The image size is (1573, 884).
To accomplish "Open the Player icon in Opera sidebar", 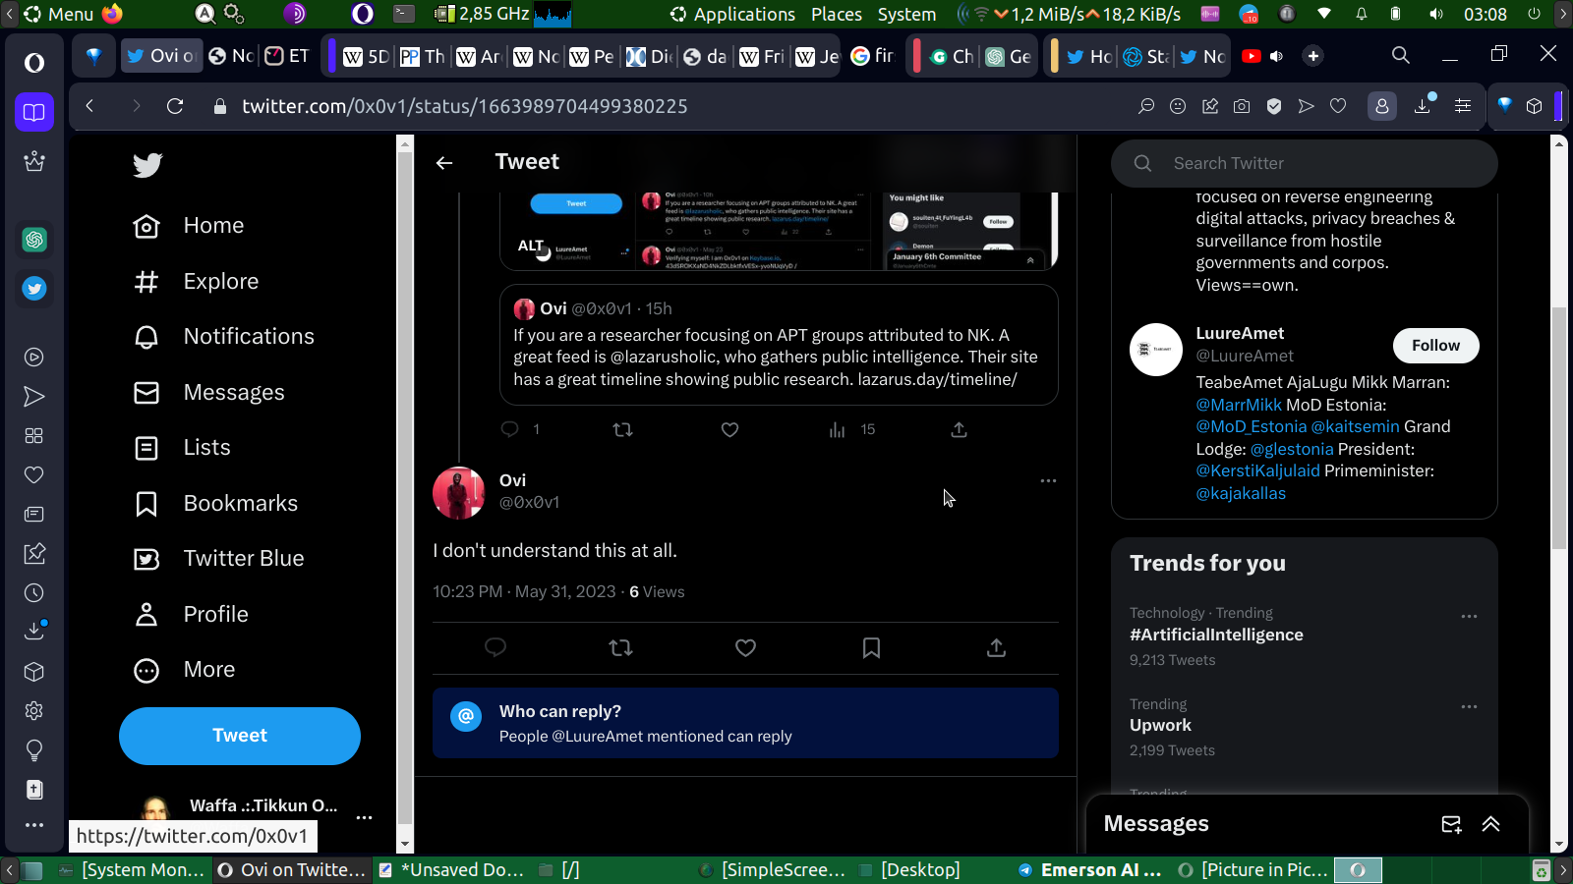I will tap(34, 358).
